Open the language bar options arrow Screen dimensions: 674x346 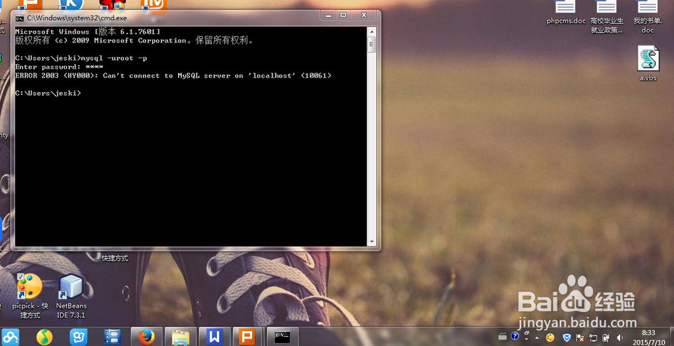pyautogui.click(x=526, y=339)
